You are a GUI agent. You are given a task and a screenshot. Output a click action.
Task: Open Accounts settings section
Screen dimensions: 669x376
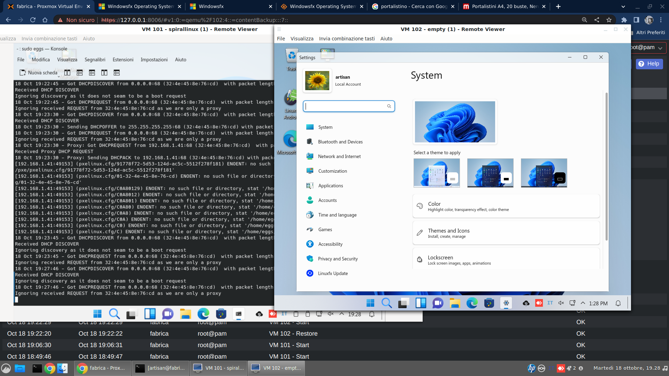[x=328, y=200]
